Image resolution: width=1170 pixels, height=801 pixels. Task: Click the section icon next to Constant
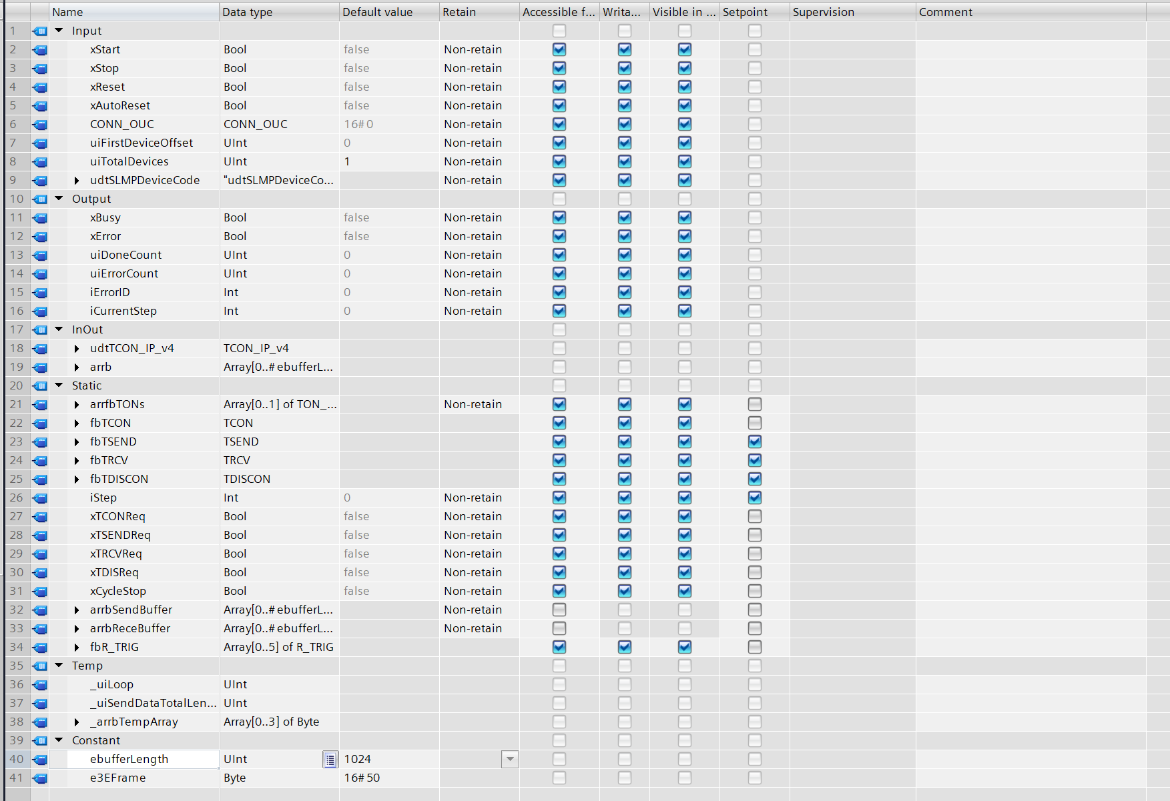point(40,740)
